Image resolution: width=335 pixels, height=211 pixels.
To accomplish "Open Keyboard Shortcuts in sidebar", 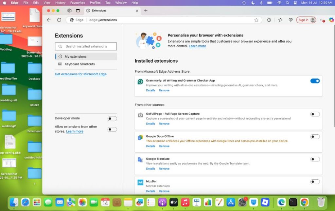I will pos(86,64).
